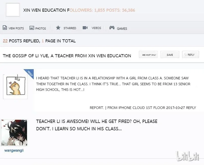
Task: Open the wangwangli username link
Action: click(14, 150)
